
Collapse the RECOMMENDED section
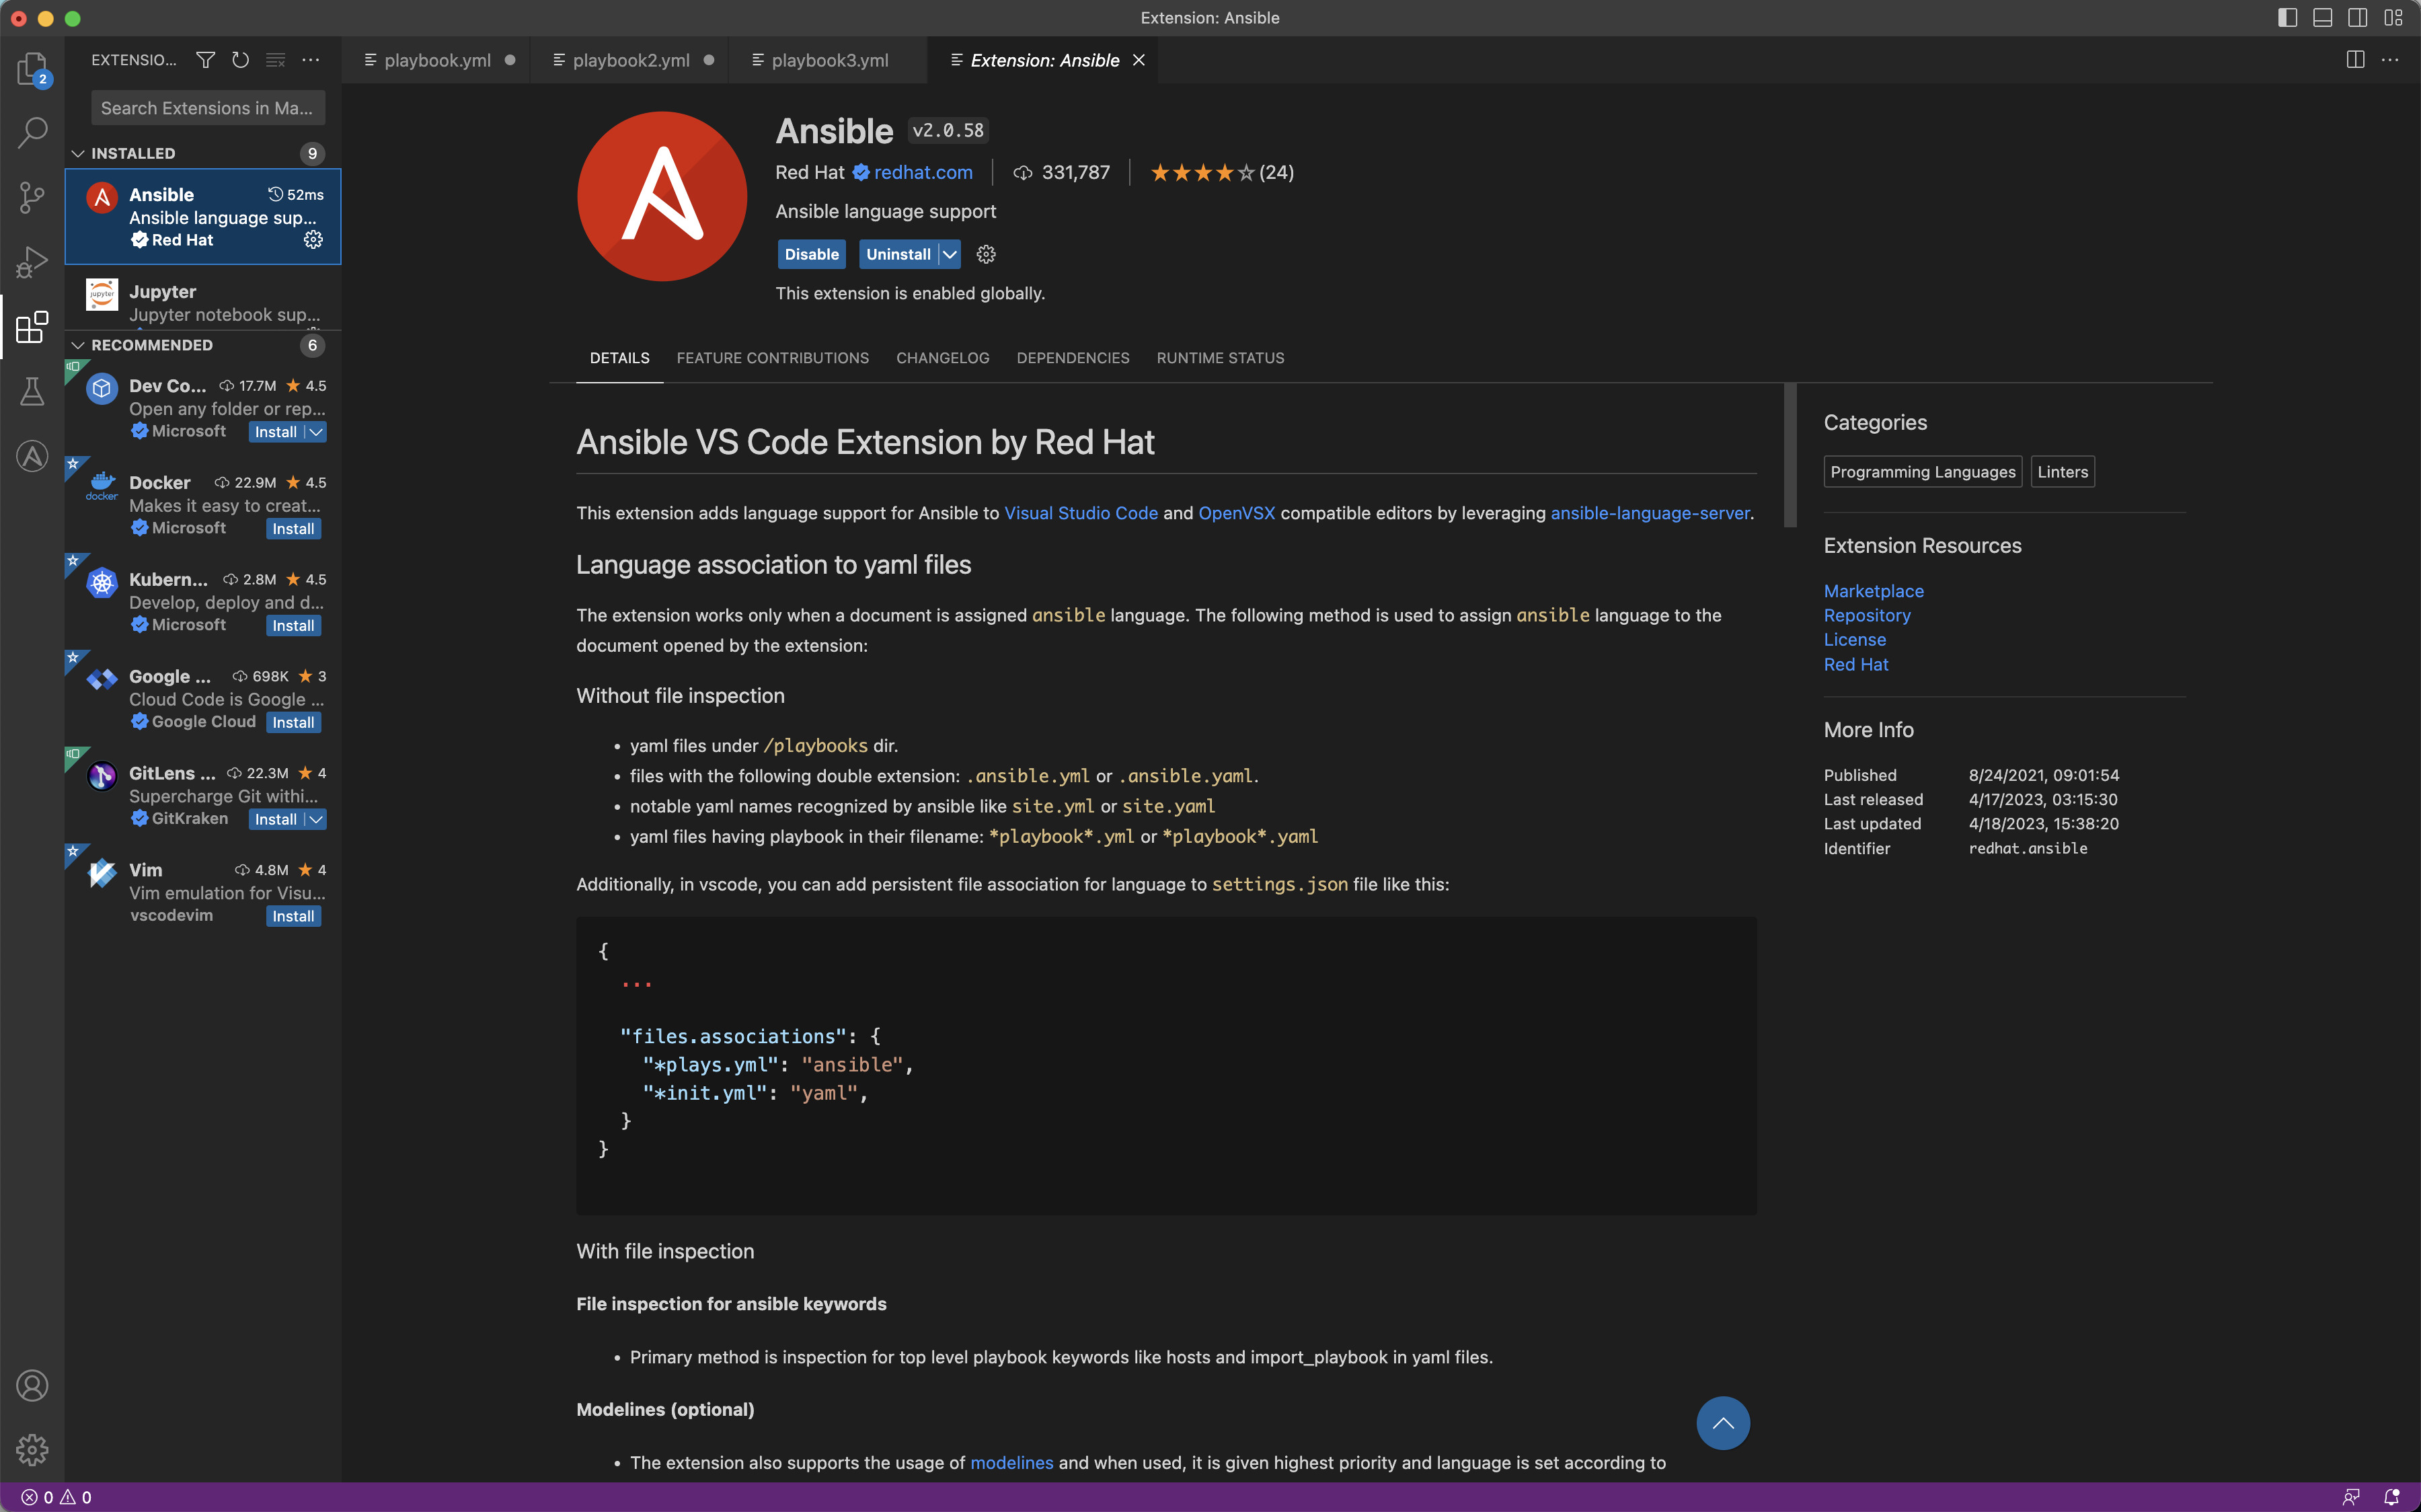pos(78,345)
